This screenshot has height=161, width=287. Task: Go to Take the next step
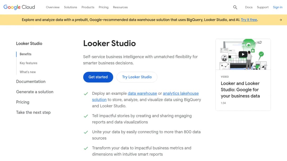click(x=33, y=113)
